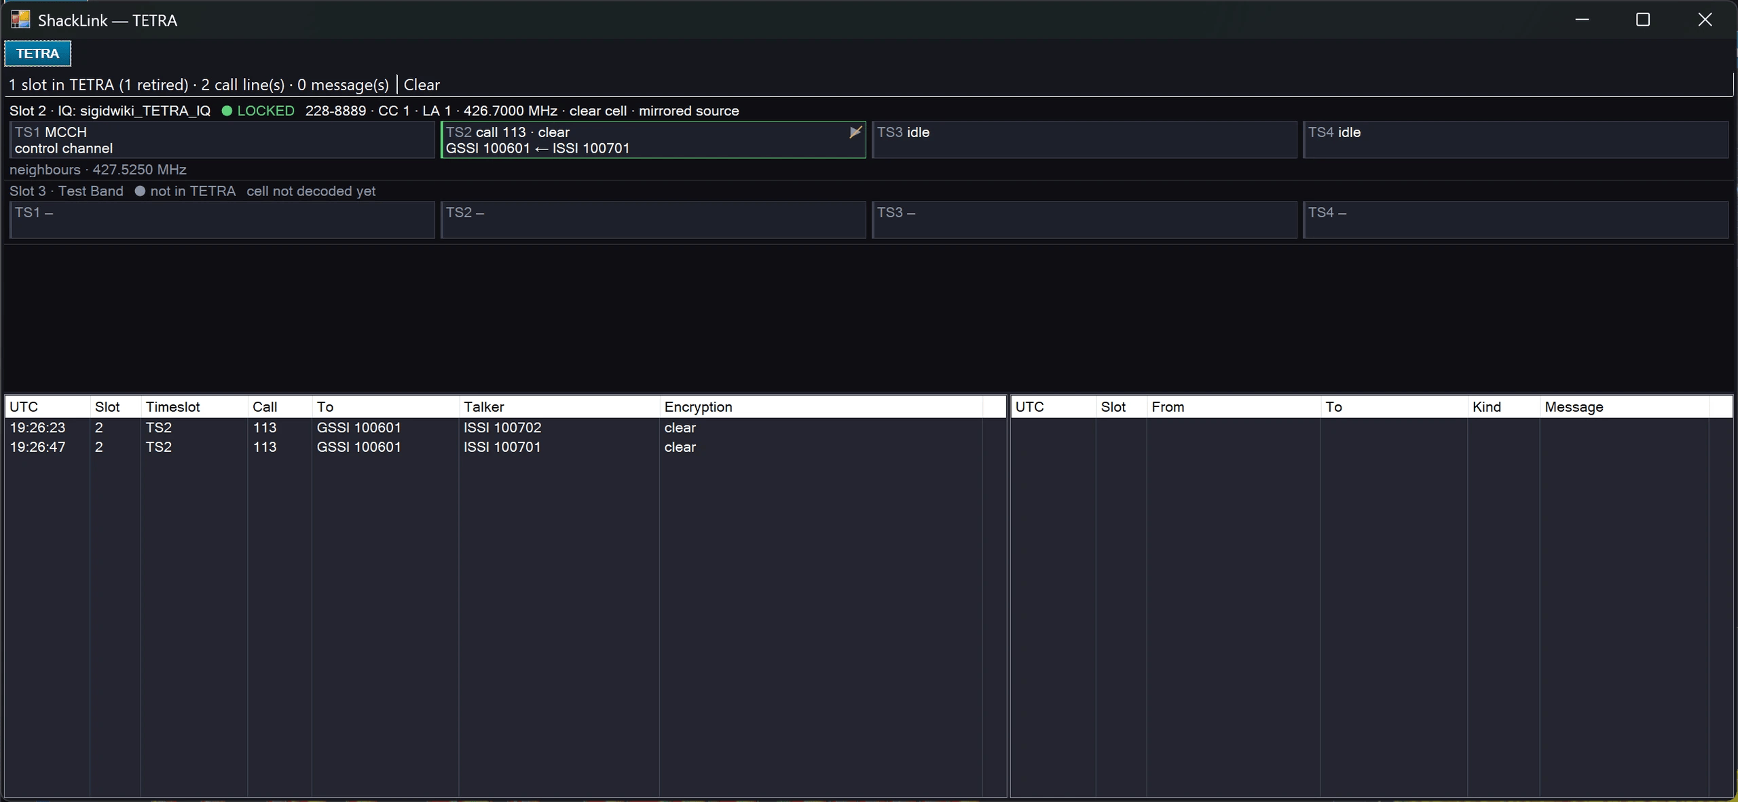Click the neighbours 427.5250 MHz line
The image size is (1738, 802).
[x=98, y=170]
